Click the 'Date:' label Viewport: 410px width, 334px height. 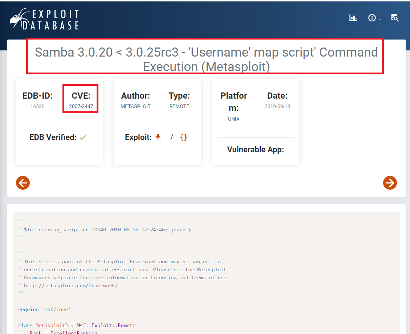(277, 96)
